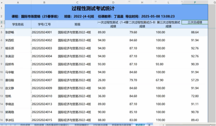Add a new sheet with plus button
The width and height of the screenshot is (216, 126).
click(150, 124)
